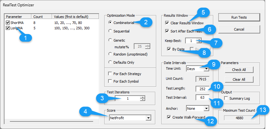Click the Test Interval input field
Screen dimensions: 270x129
(x=202, y=97)
